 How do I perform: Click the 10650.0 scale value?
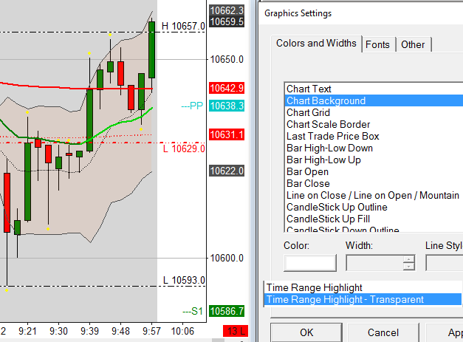227,59
